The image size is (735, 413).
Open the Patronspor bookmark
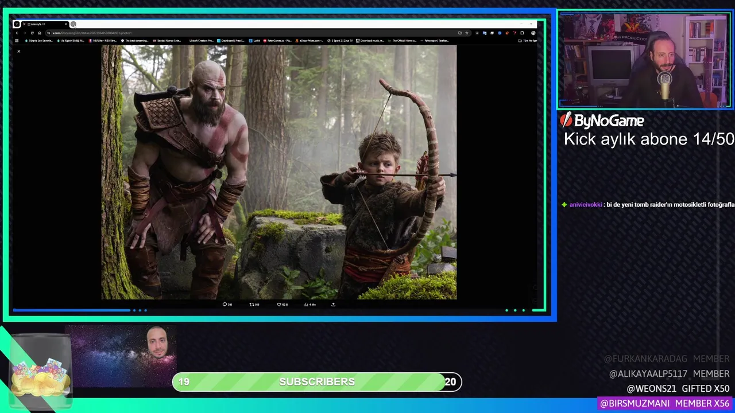point(434,41)
